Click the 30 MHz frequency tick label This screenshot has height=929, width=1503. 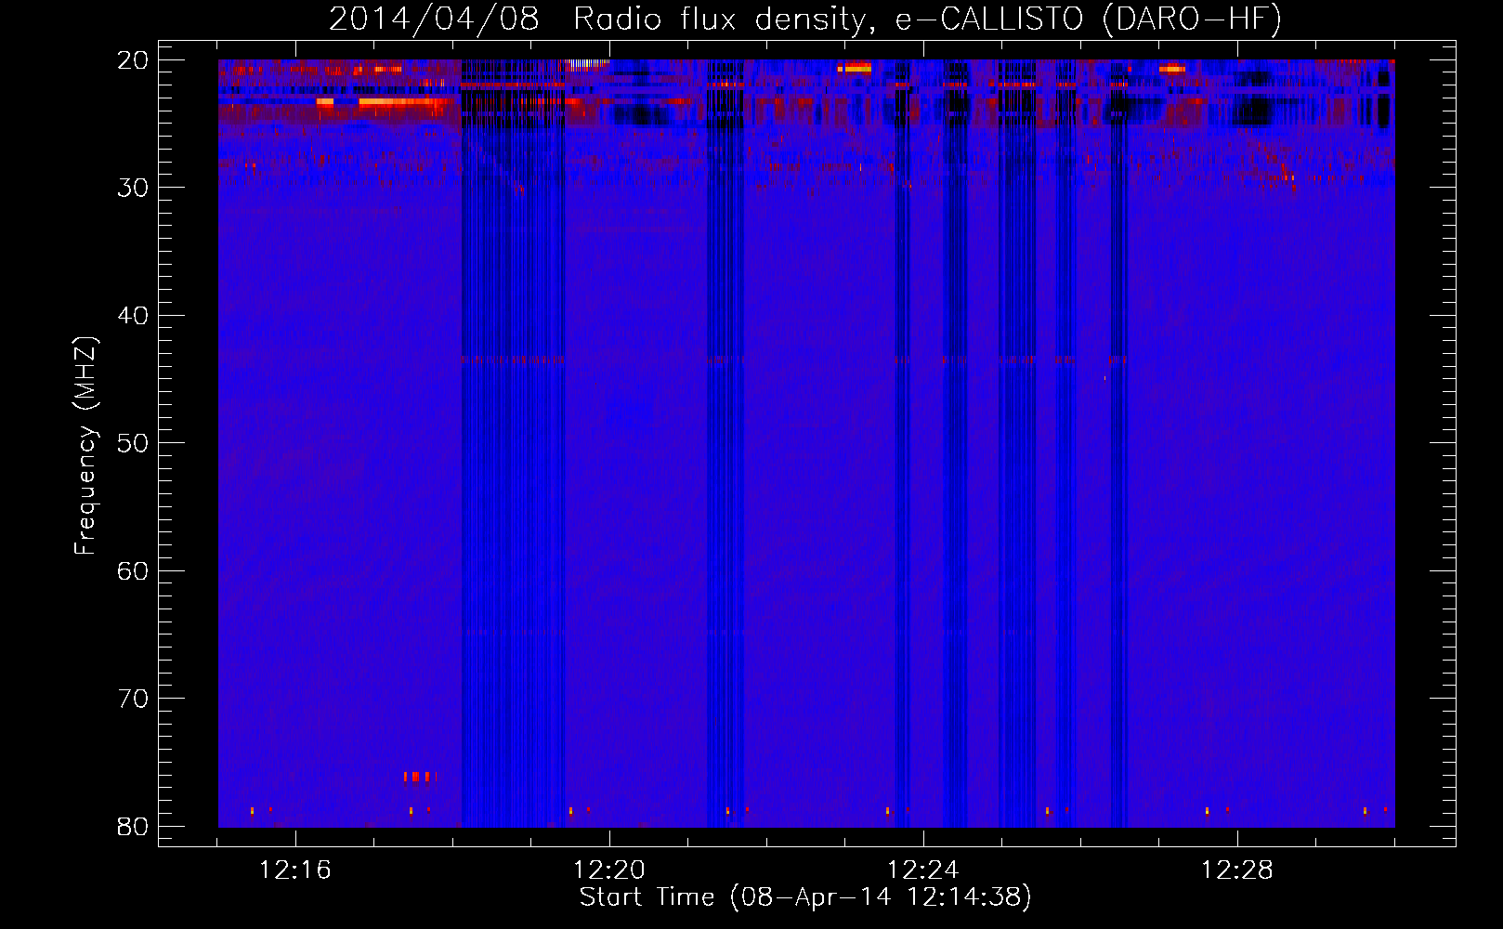coord(133,188)
